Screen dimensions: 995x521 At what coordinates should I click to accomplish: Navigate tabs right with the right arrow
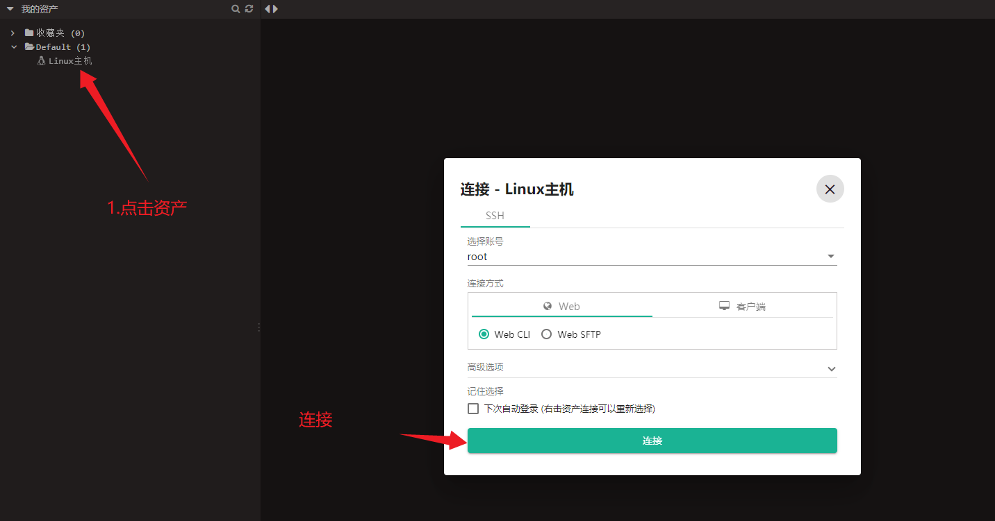(x=275, y=9)
